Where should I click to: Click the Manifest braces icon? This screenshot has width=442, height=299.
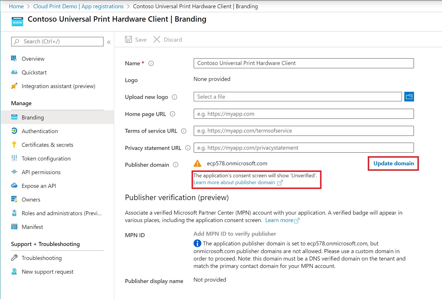tap(14, 227)
